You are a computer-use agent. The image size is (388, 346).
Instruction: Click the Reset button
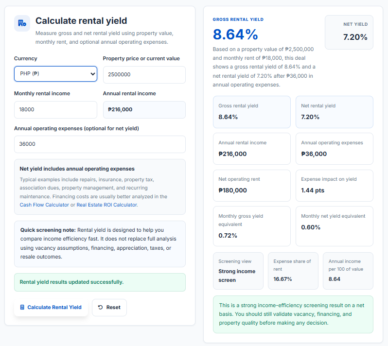pos(109,308)
